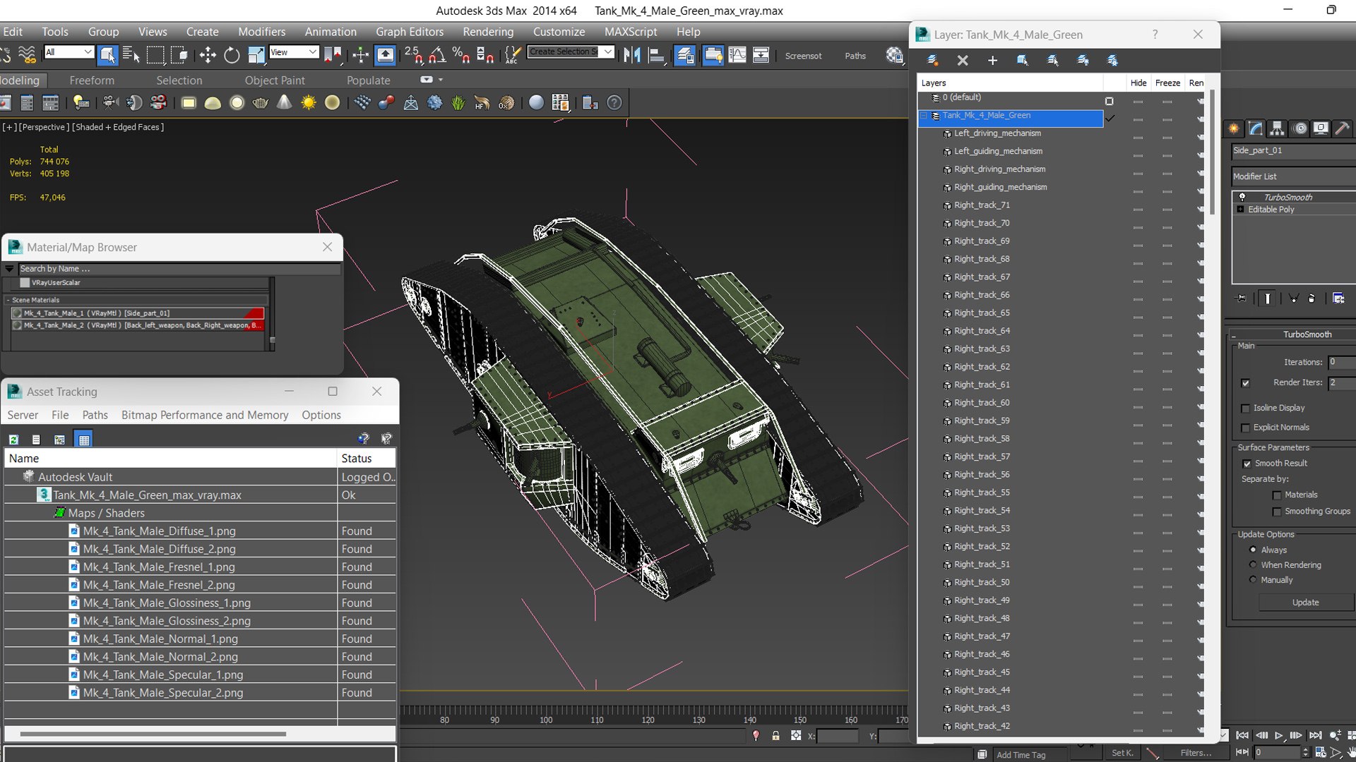Switch to the Object Paint tab
The width and height of the screenshot is (1356, 762).
click(275, 80)
